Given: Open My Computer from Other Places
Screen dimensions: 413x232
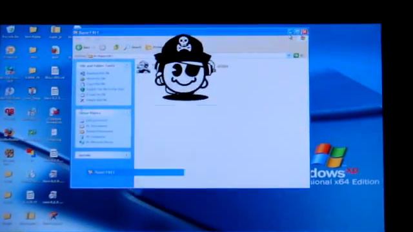Looking at the screenshot, I should point(93,137).
